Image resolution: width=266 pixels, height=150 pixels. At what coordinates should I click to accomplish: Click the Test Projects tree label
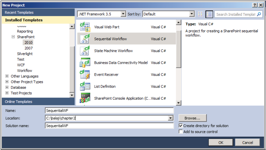pyautogui.click(x=21, y=93)
